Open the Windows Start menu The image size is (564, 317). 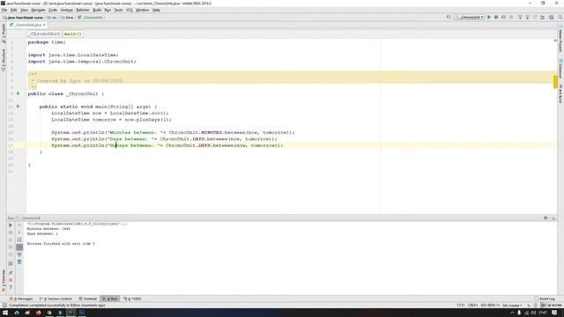pos(5,313)
